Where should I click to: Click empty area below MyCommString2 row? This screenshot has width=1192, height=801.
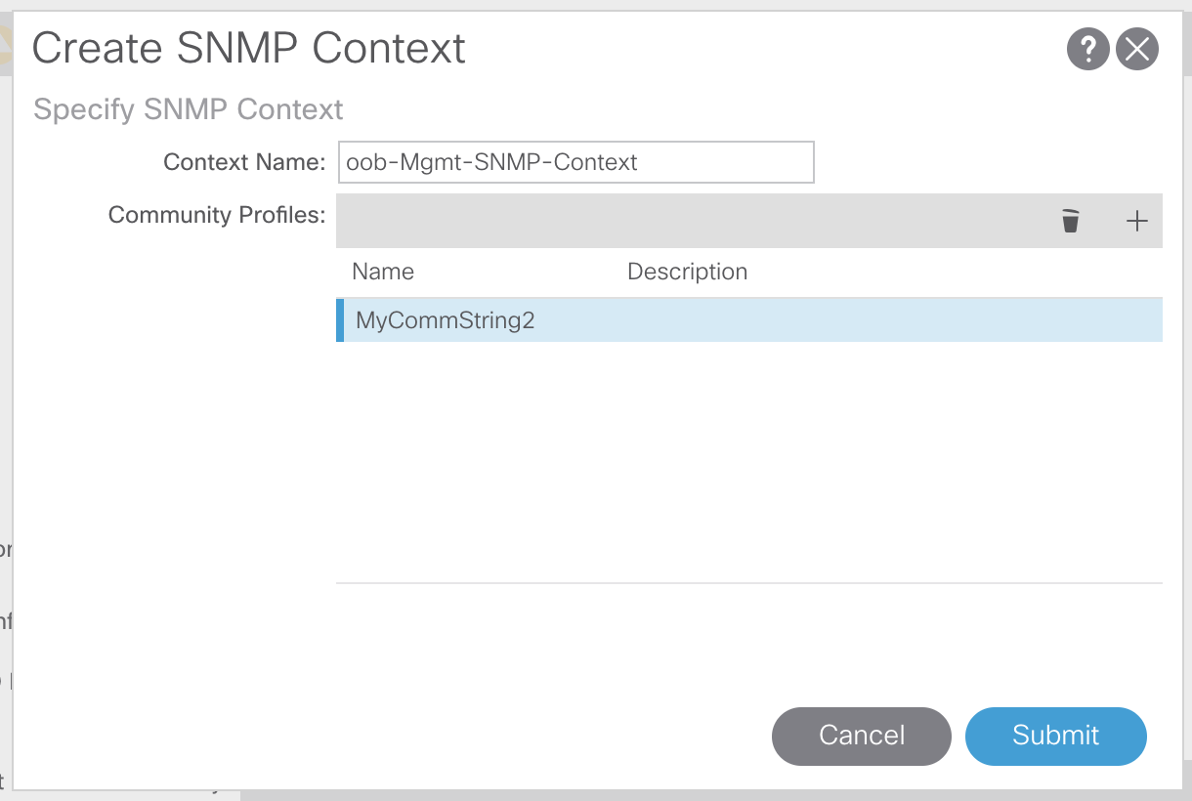point(748,459)
